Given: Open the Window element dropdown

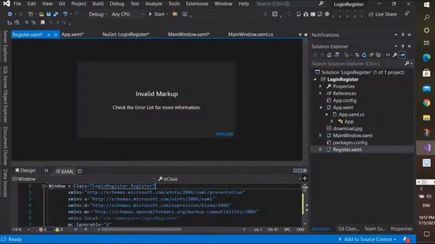Looking at the screenshot, I should click(84, 179).
